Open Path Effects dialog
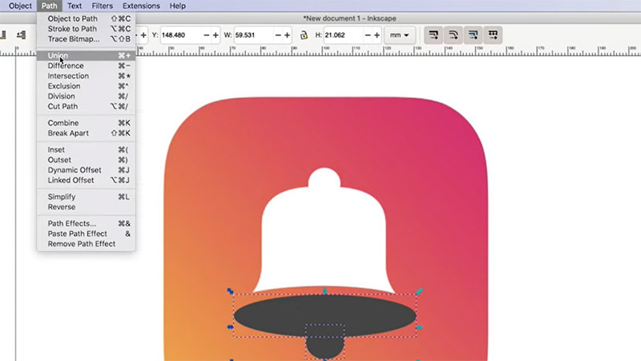The image size is (641, 361). point(86,224)
